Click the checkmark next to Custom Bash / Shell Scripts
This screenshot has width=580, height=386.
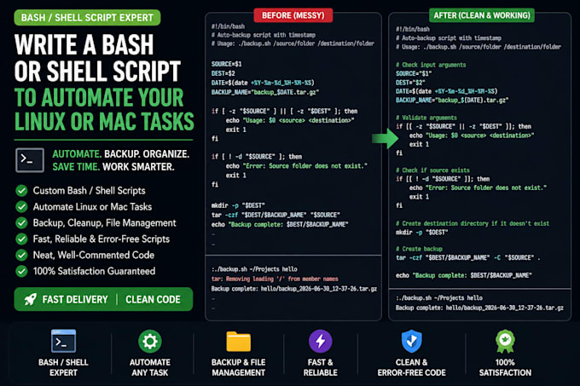pos(22,191)
